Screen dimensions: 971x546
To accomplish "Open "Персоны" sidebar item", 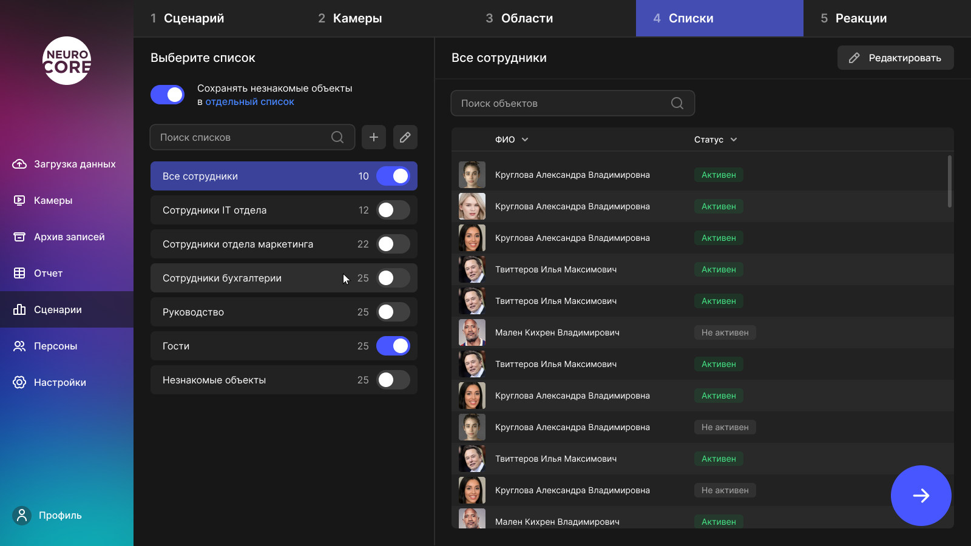I will (67, 346).
